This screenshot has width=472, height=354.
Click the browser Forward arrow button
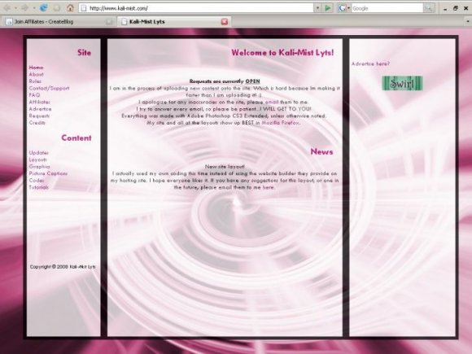pos(25,8)
